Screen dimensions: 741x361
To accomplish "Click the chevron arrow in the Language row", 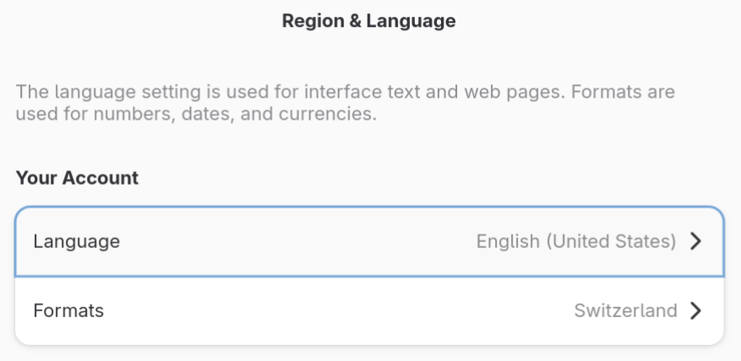I will tap(695, 241).
